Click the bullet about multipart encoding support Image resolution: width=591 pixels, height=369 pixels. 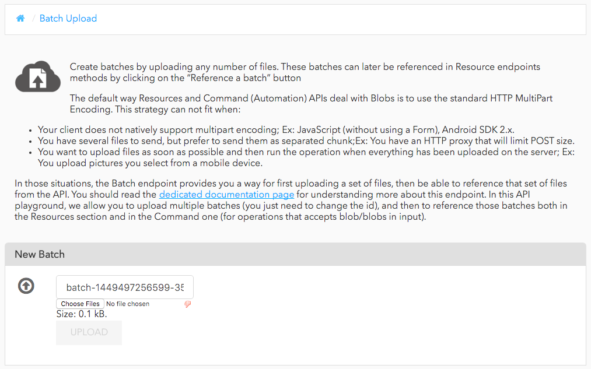coord(276,130)
